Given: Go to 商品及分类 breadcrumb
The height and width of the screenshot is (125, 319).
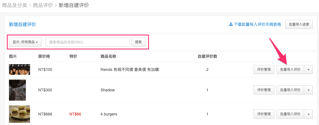Looking at the screenshot, I should tap(14, 5).
